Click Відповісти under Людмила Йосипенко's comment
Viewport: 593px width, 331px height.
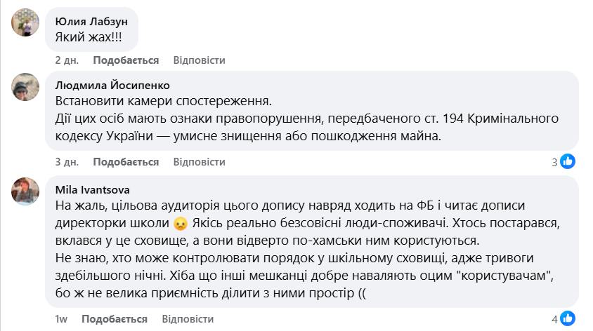coord(199,162)
